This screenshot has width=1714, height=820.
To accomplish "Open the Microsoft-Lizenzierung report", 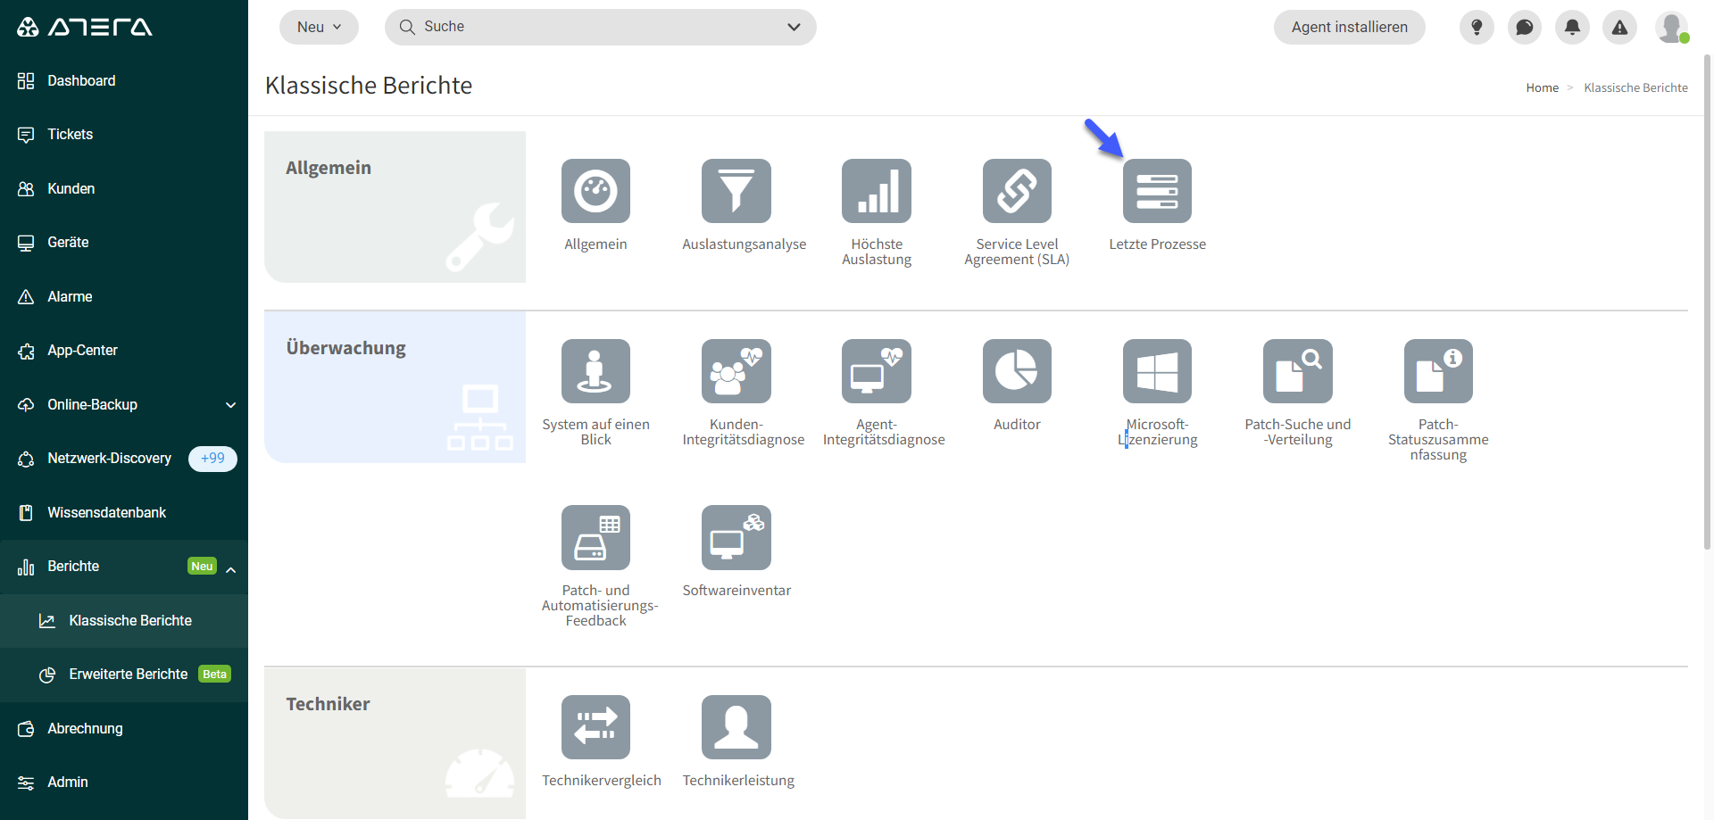I will point(1157,371).
